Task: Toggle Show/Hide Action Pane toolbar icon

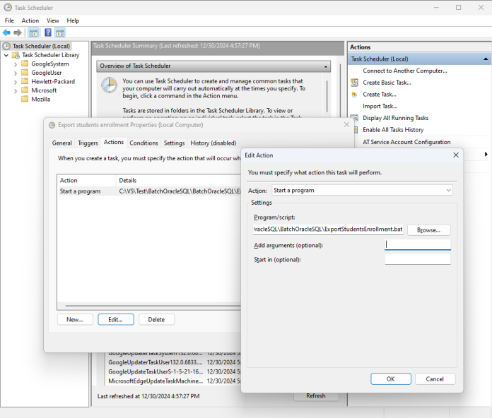Action: (60, 32)
